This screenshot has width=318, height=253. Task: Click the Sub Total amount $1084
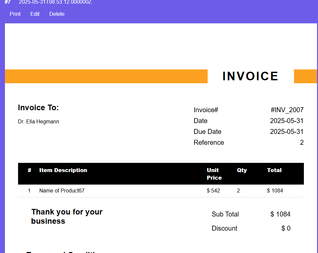(x=280, y=214)
